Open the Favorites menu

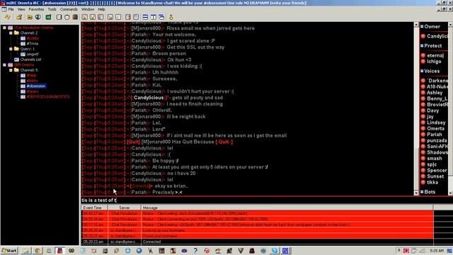[x=36, y=9]
